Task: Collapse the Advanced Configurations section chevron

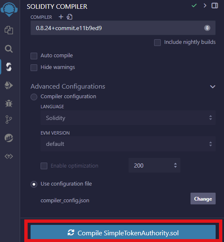Action: pyautogui.click(x=213, y=87)
